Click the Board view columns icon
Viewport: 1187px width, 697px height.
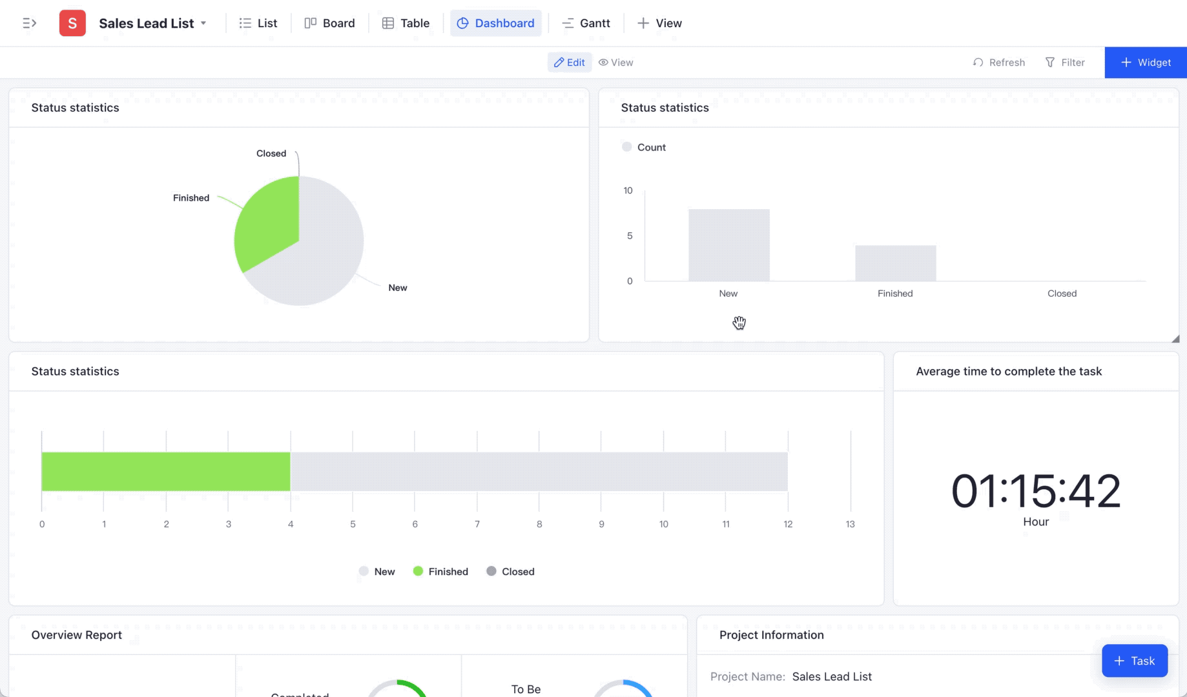click(310, 23)
